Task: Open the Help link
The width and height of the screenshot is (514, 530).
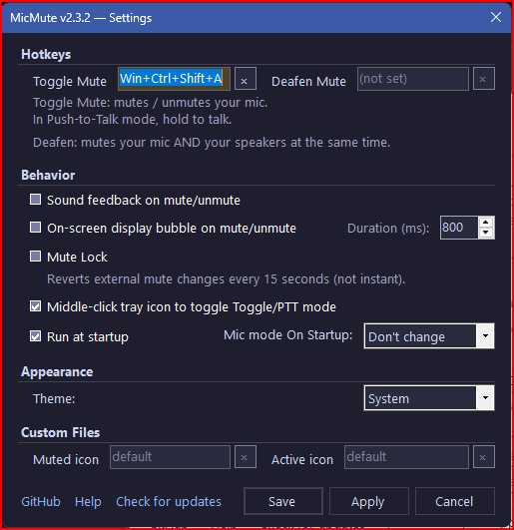Action: point(88,502)
